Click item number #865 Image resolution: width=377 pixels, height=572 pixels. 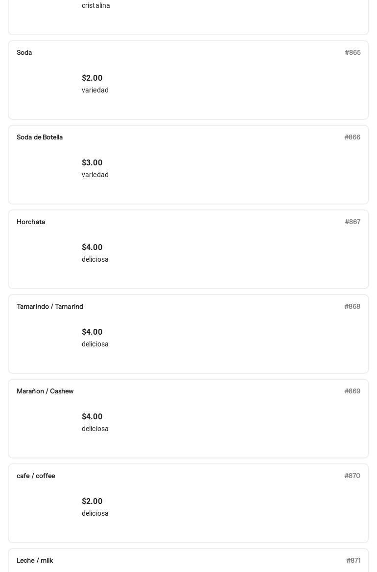pos(353,52)
